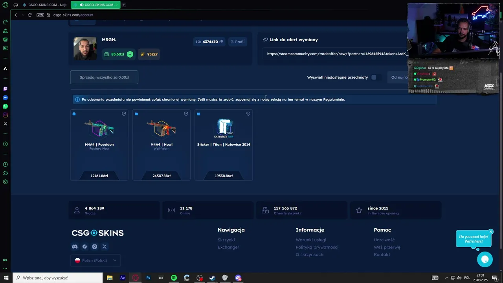Open the live chat support bubble

pos(485,259)
